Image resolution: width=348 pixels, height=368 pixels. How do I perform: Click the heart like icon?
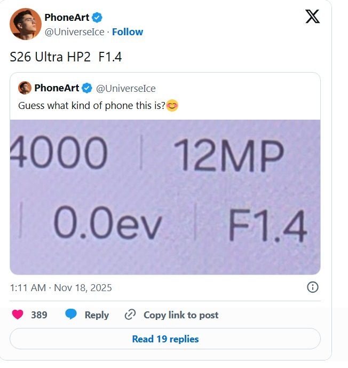(18, 315)
